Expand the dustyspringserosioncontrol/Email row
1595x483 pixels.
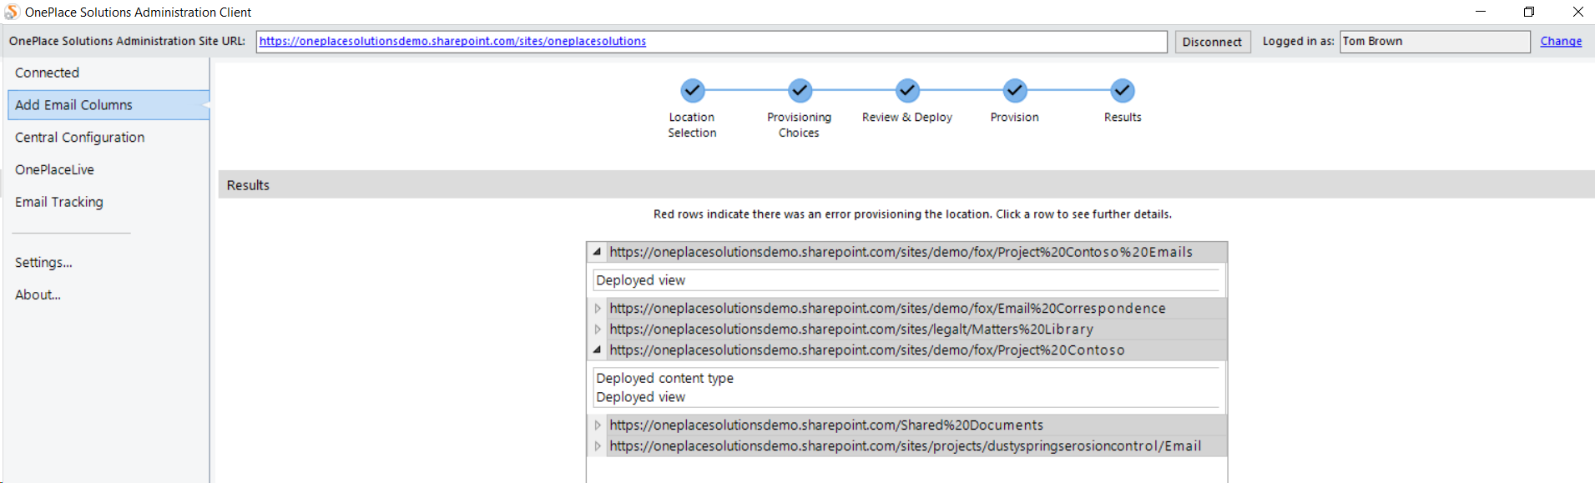(x=597, y=446)
